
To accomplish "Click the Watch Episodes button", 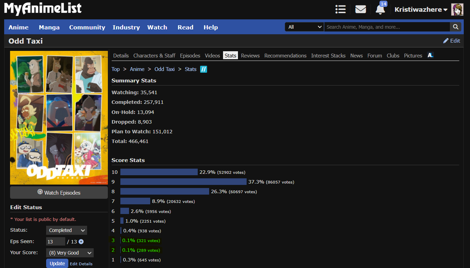I will pyautogui.click(x=59, y=192).
